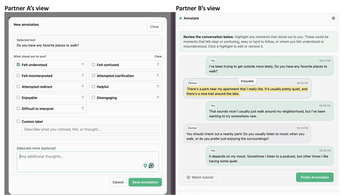Click the green Annotate status dot
The width and height of the screenshot is (343, 195).
[180, 18]
